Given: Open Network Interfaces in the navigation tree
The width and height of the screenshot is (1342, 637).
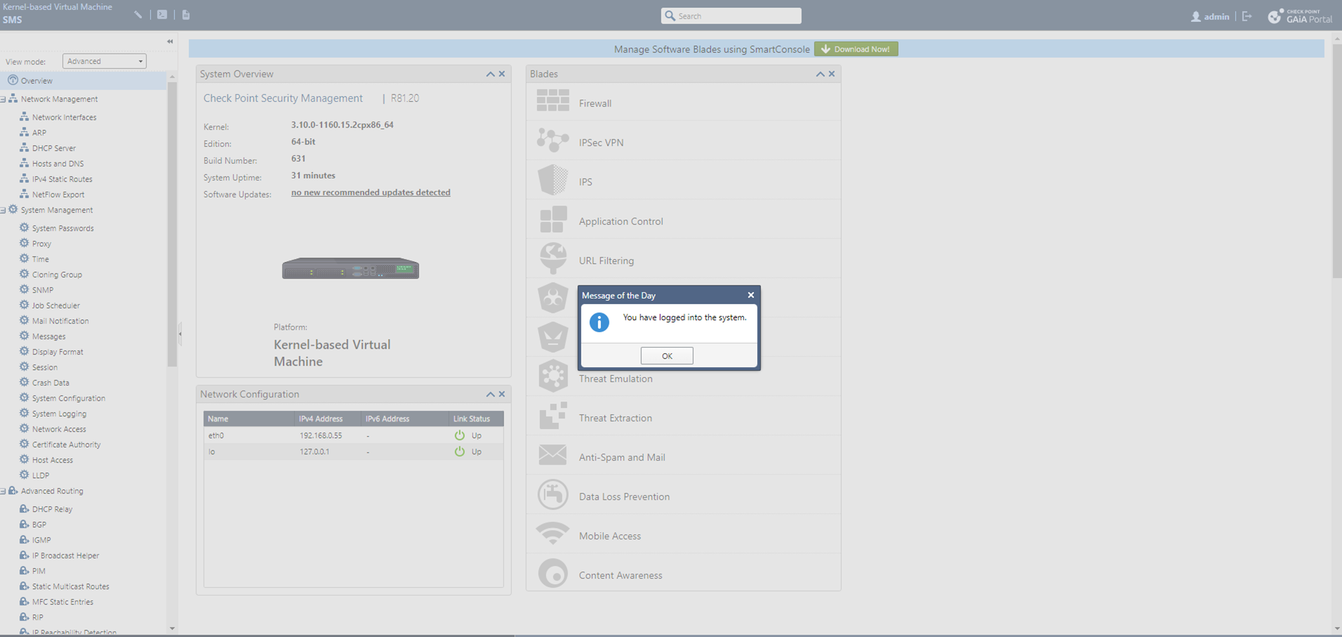Looking at the screenshot, I should point(64,117).
